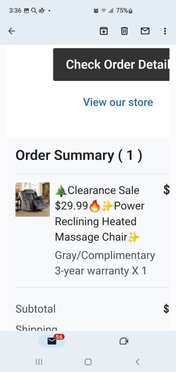Tap the back arrow to leave email
The width and height of the screenshot is (176, 372).
tap(12, 31)
